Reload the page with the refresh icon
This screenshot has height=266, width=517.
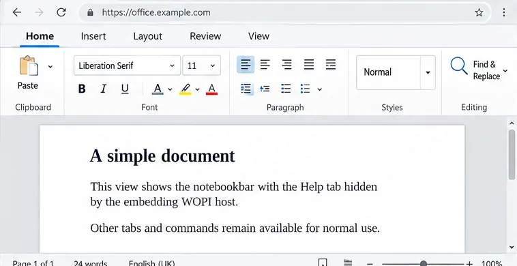61,12
